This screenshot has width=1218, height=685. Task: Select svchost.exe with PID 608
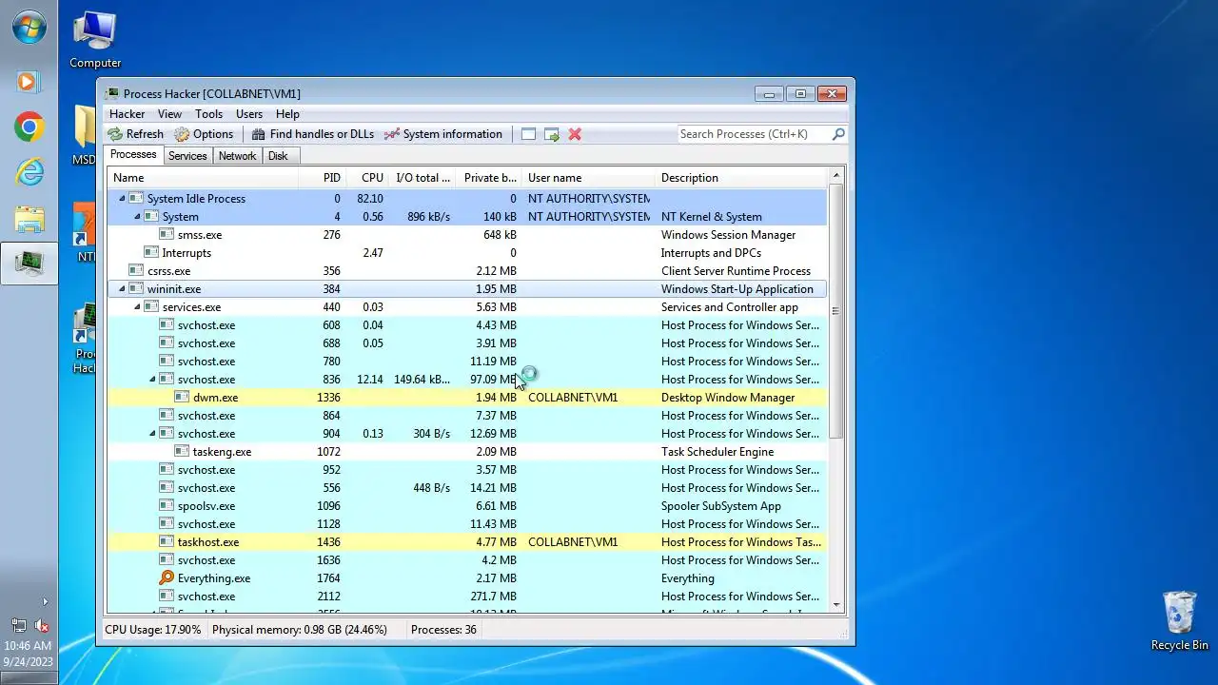click(x=467, y=325)
